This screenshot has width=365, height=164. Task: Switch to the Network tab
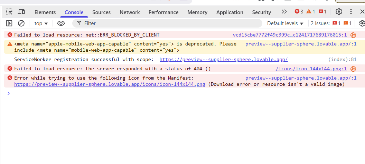[130, 12]
